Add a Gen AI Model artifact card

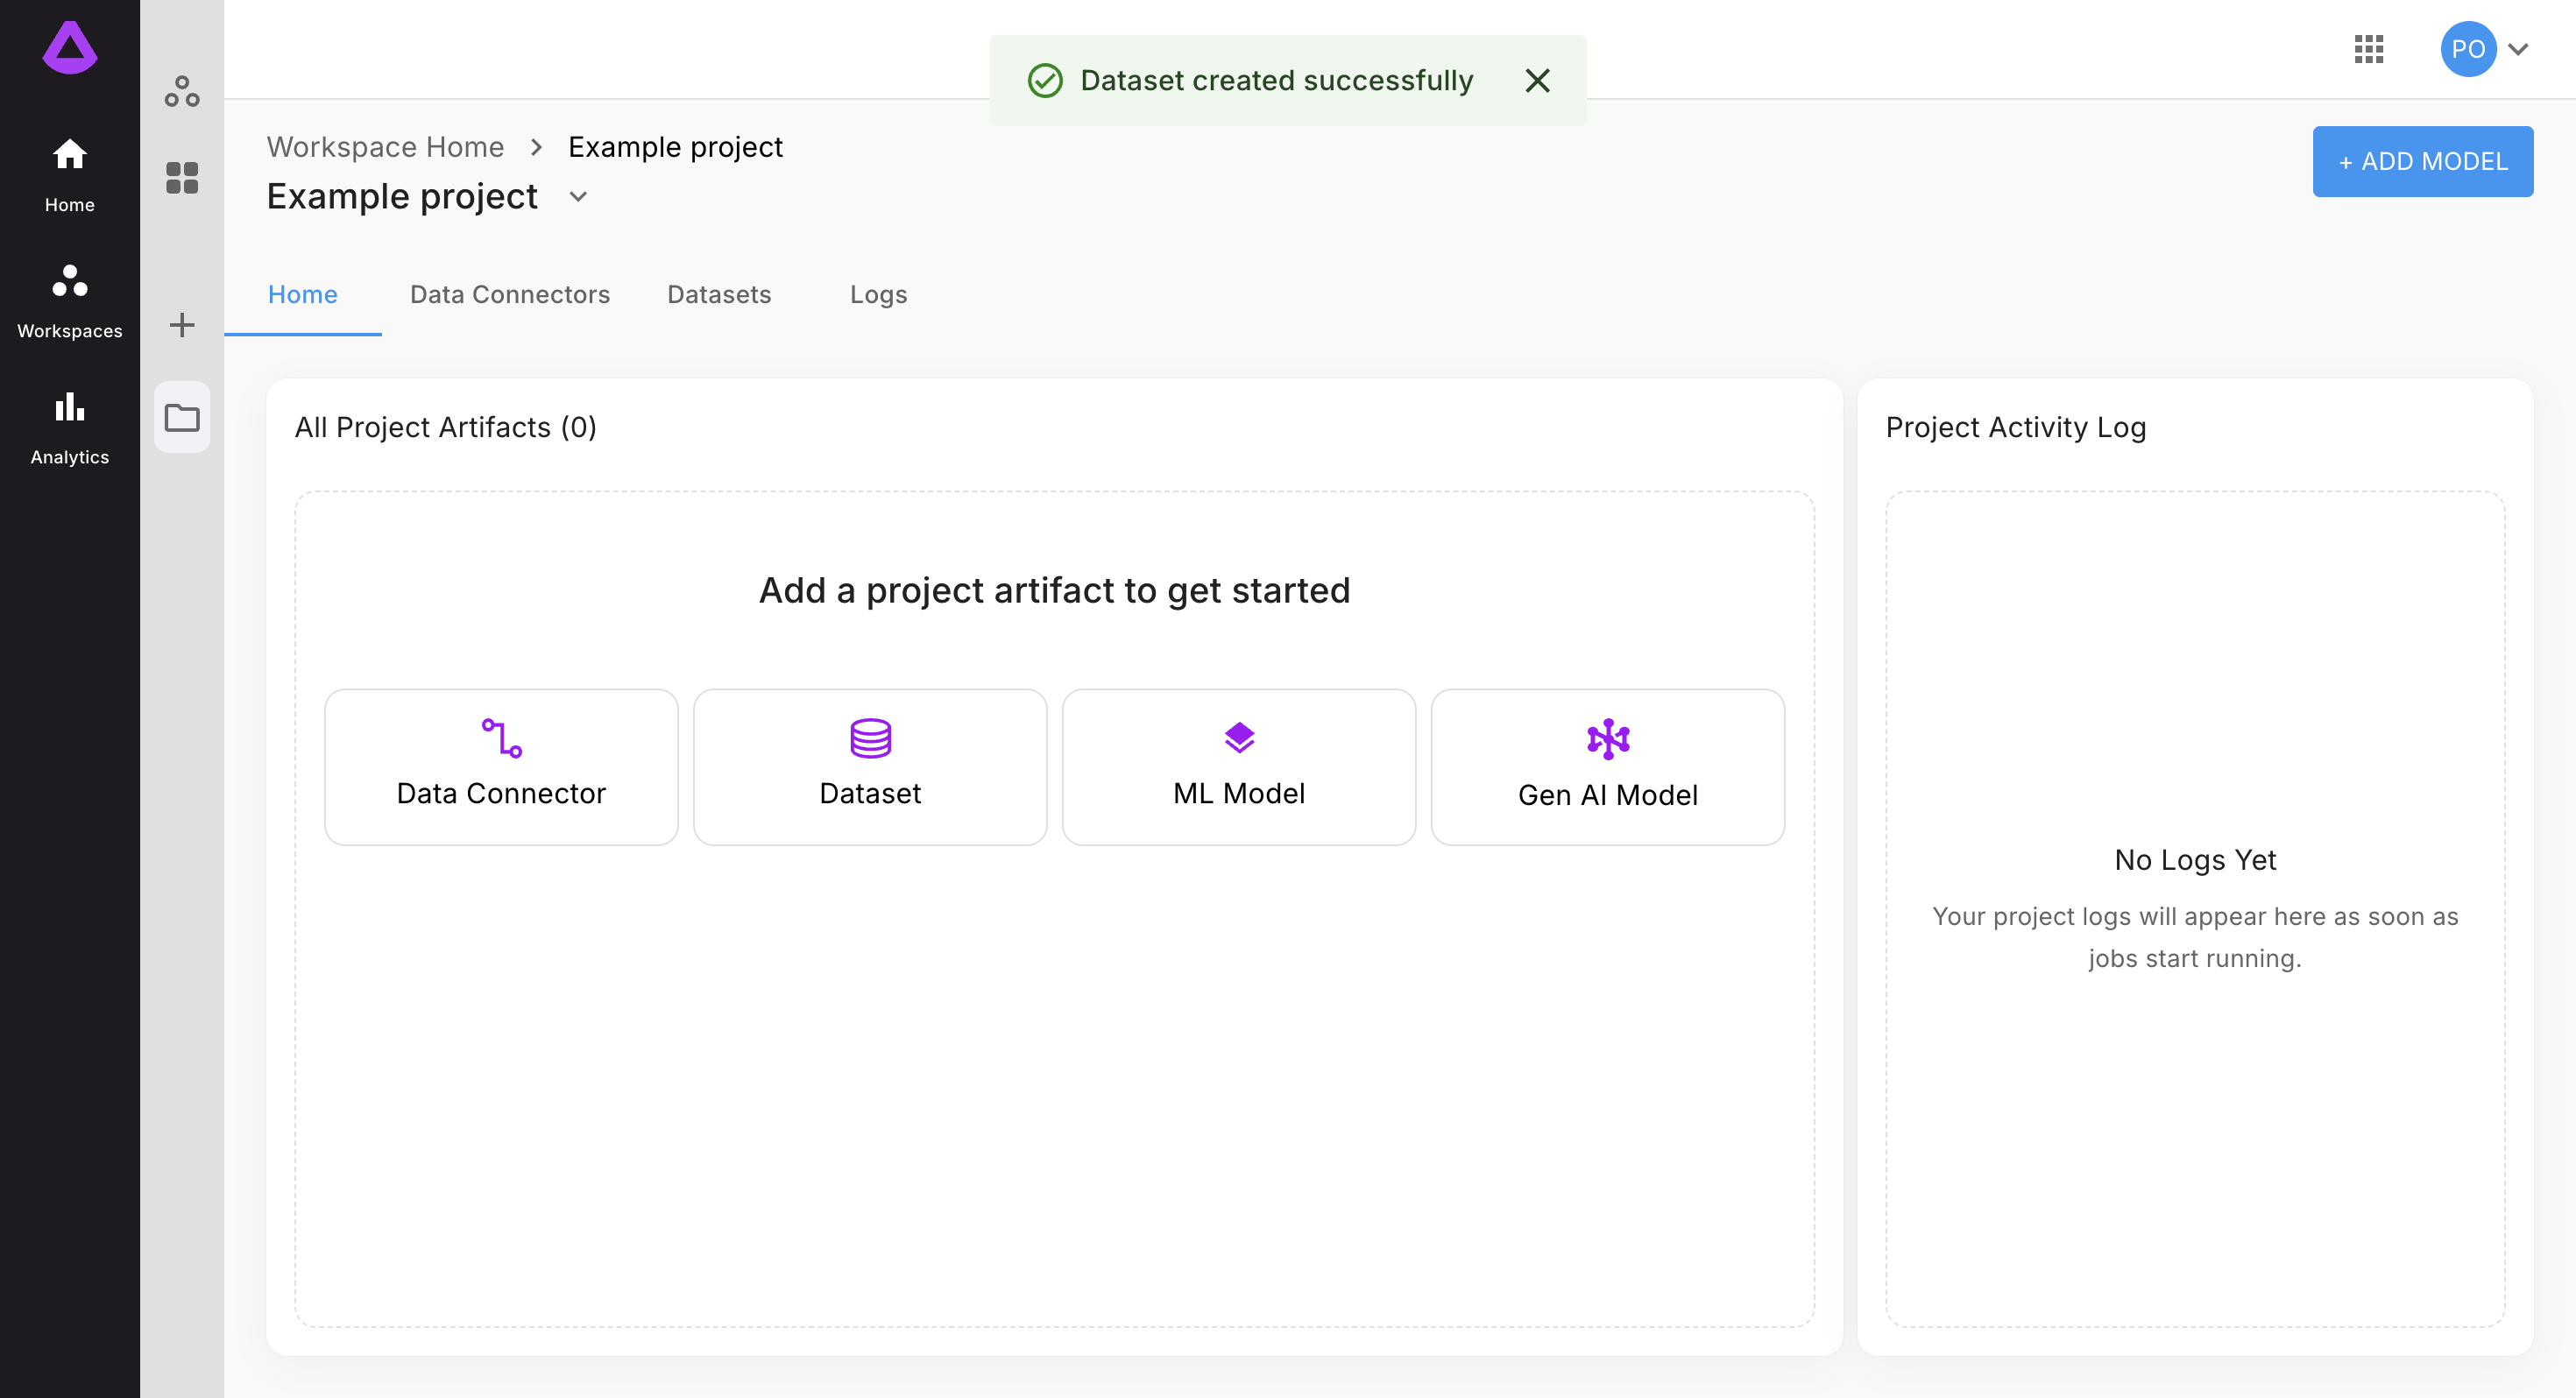click(1607, 766)
